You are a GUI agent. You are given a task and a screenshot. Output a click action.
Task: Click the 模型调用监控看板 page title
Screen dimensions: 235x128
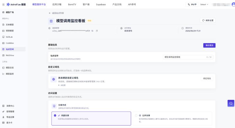(71, 21)
